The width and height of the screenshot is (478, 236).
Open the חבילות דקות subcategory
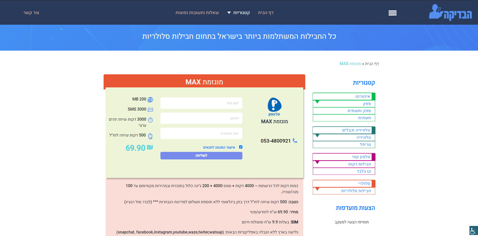[x=344, y=164]
